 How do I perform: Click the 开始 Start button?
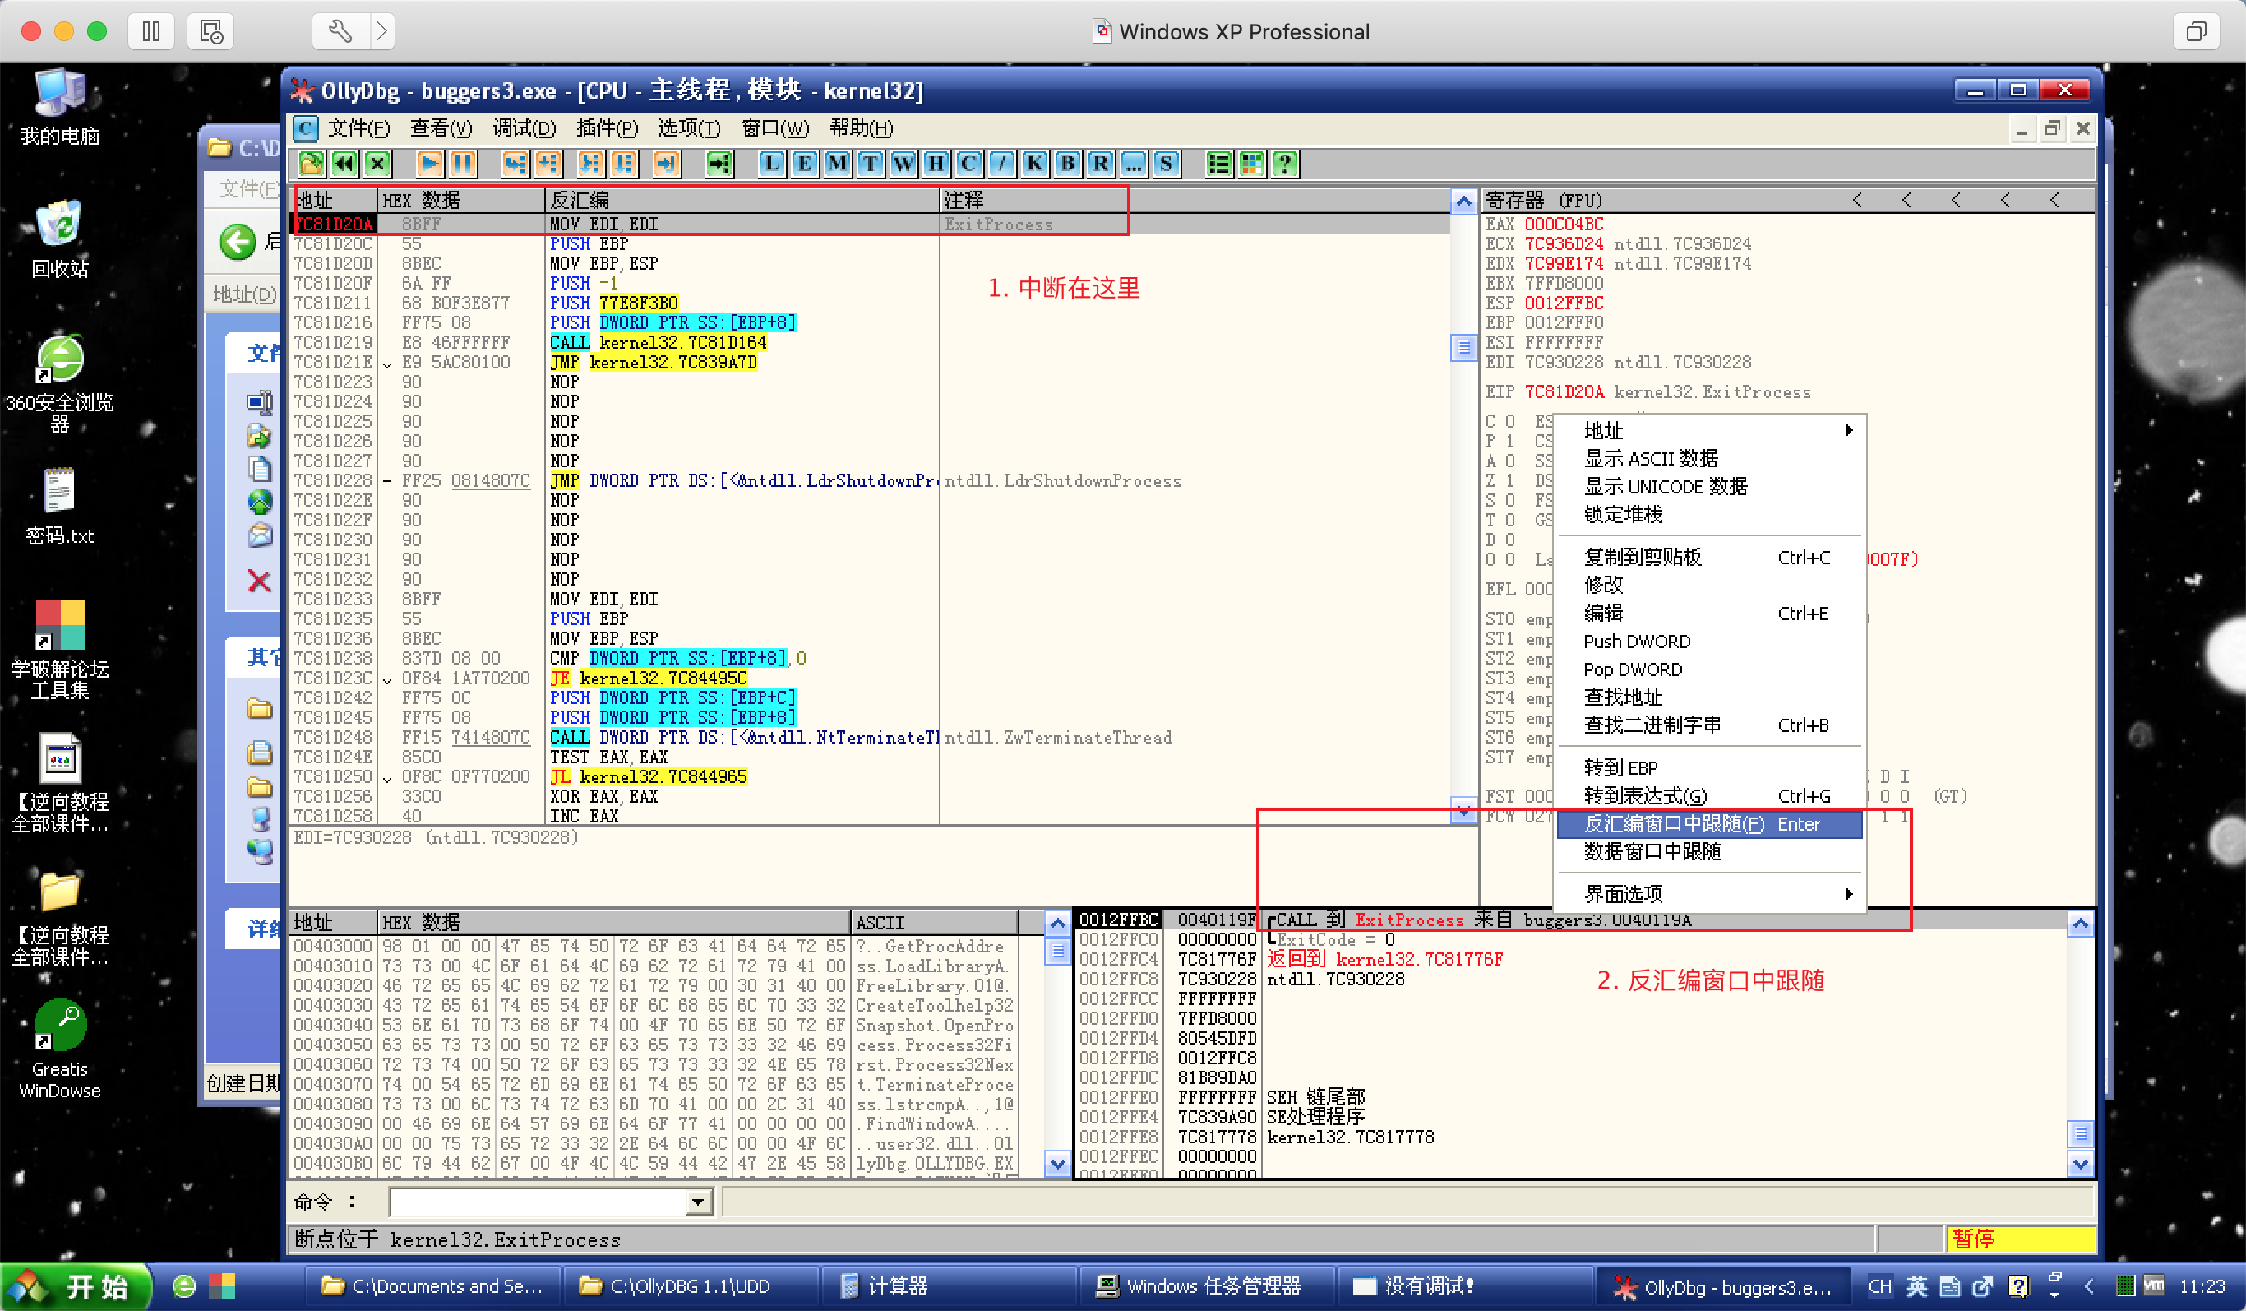76,1287
